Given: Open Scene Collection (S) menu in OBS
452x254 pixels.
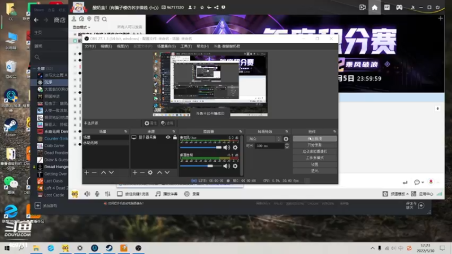Looking at the screenshot, I should (x=166, y=46).
